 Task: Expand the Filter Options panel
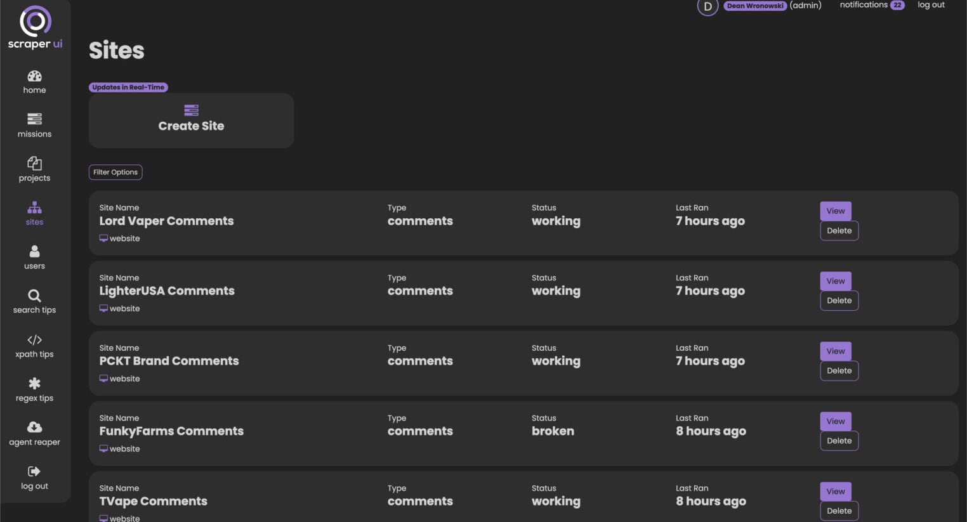point(115,172)
